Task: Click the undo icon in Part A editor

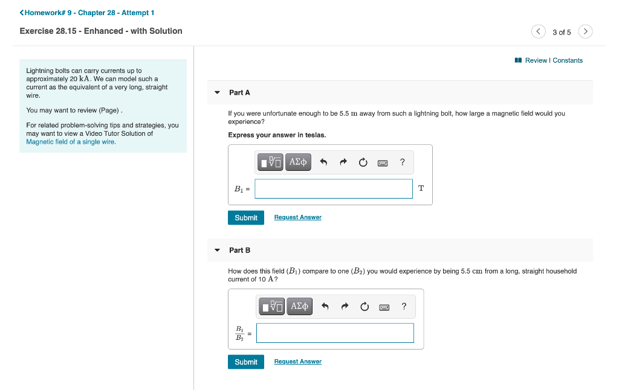Action: click(x=324, y=162)
